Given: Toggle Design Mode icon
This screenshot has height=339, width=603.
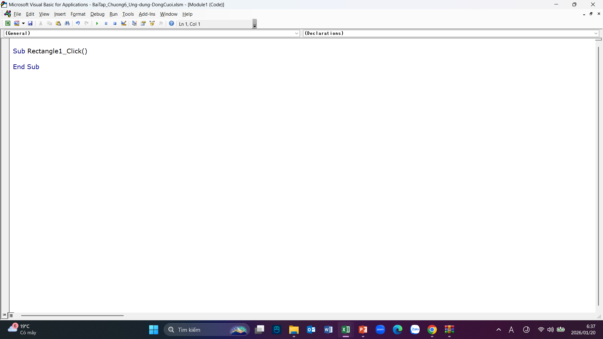Looking at the screenshot, I should [x=124, y=23].
